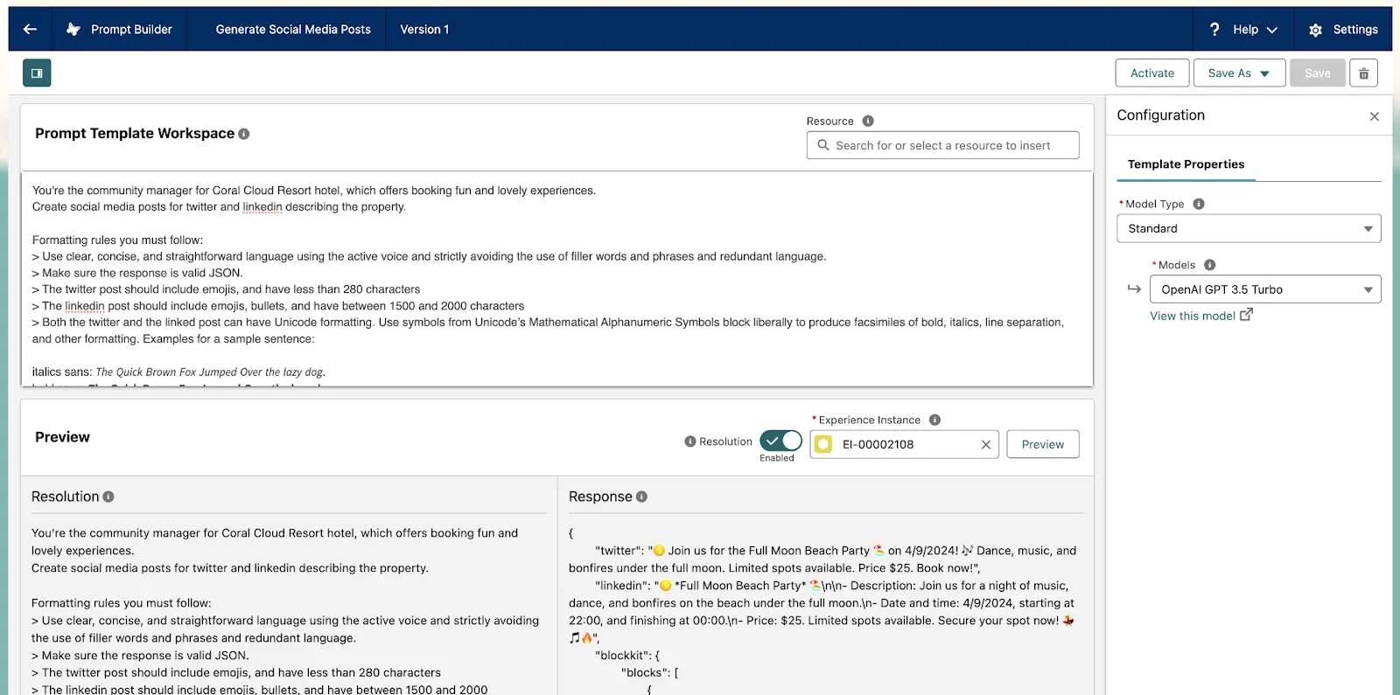Image resolution: width=1400 pixels, height=695 pixels.
Task: Click info icon beside Experience Instance
Action: pos(934,420)
